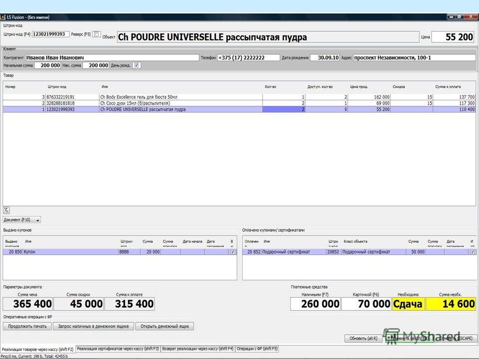
Task: Click price cell 69 000
Action: coord(369,103)
